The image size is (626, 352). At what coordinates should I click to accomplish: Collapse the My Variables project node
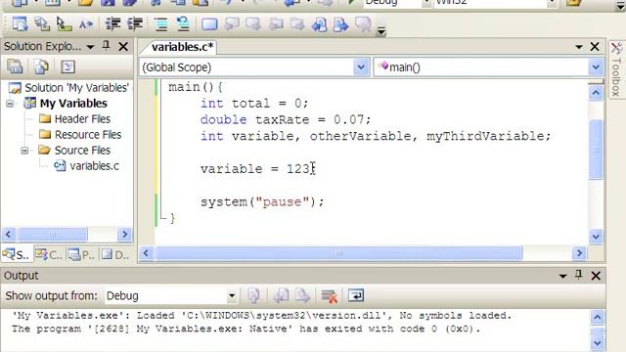(x=10, y=104)
